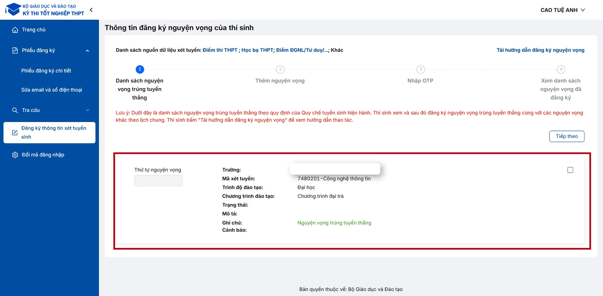Collapse sidebar with the left arrow icon
Image resolution: width=603 pixels, height=296 pixels.
tap(91, 10)
